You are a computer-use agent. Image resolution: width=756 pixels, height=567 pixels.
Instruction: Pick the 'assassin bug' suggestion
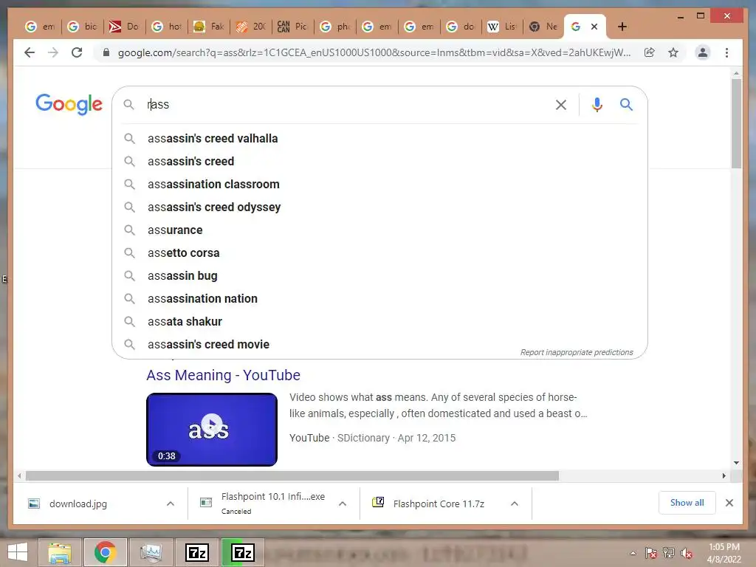pos(183,276)
